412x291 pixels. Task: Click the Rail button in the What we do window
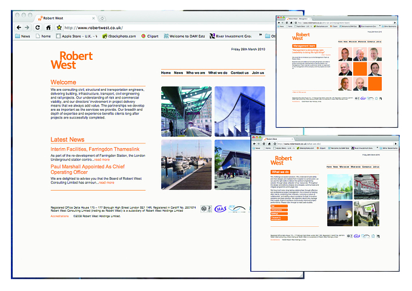[279, 206]
